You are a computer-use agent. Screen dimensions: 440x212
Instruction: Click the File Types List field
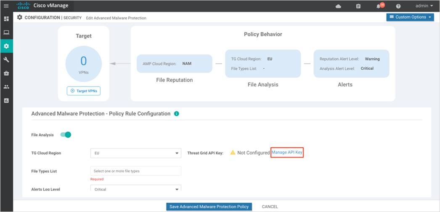[136, 171]
